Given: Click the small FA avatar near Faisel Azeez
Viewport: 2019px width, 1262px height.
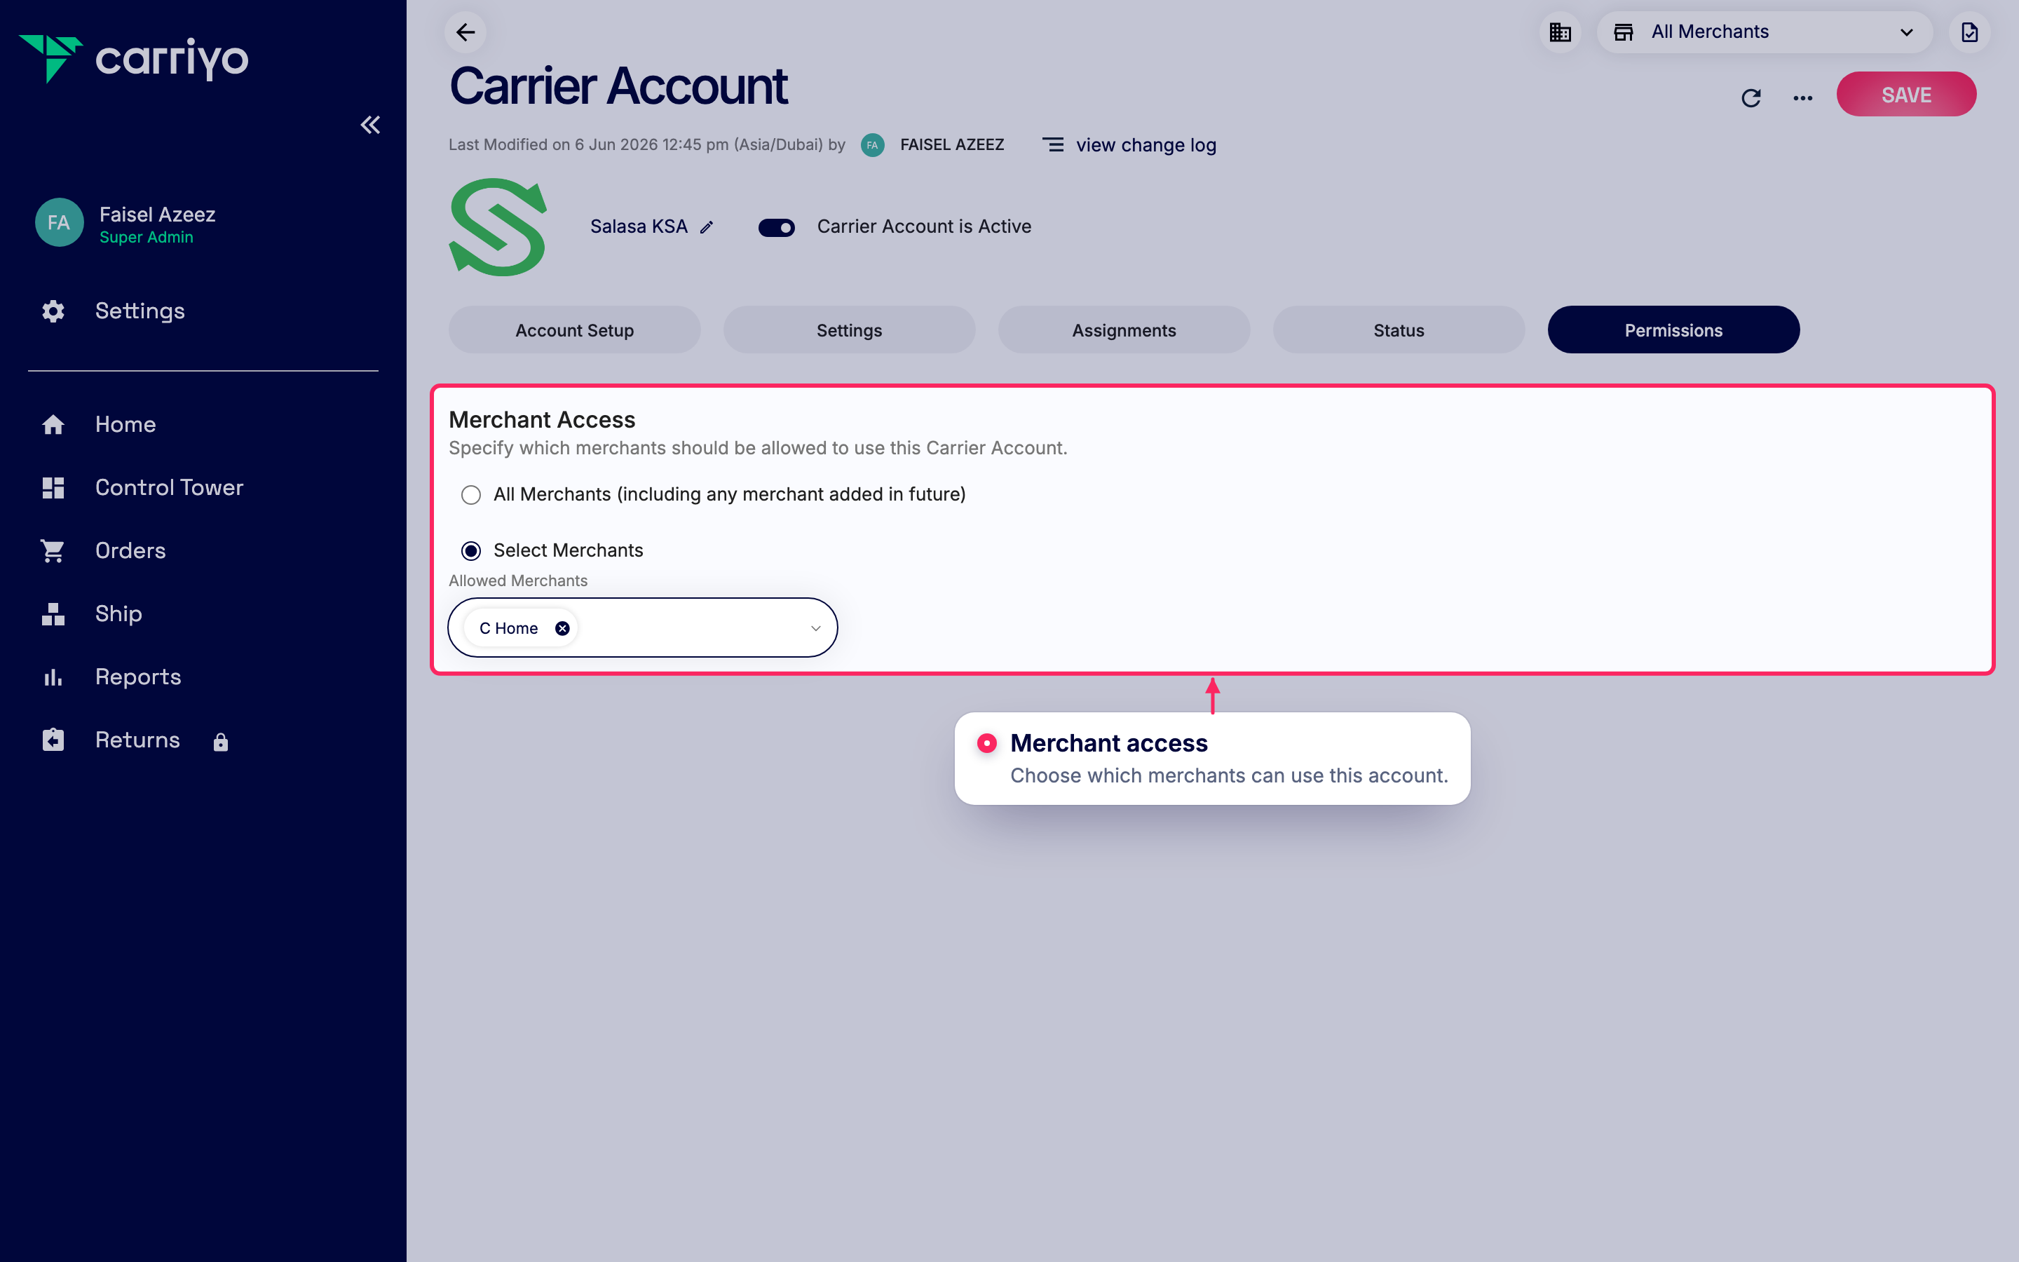Looking at the screenshot, I should point(873,145).
